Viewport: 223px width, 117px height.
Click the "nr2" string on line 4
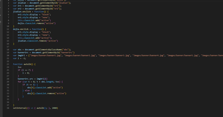(57, 9)
